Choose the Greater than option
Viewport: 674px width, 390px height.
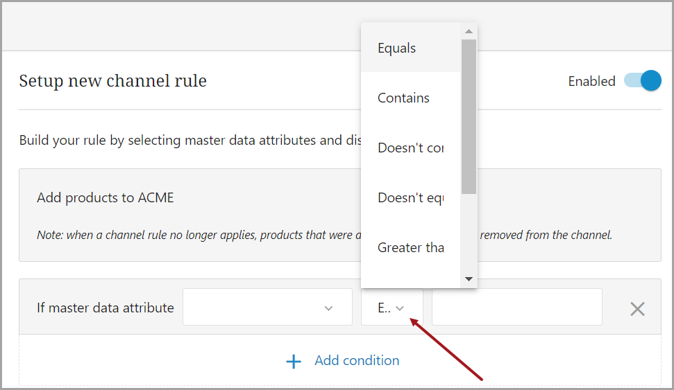pos(410,247)
